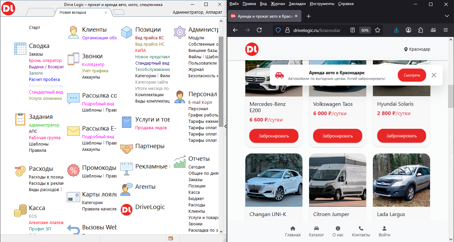The height and width of the screenshot is (242, 454).
Task: Open Каталог in the site bottom navigation
Action: click(x=316, y=231)
